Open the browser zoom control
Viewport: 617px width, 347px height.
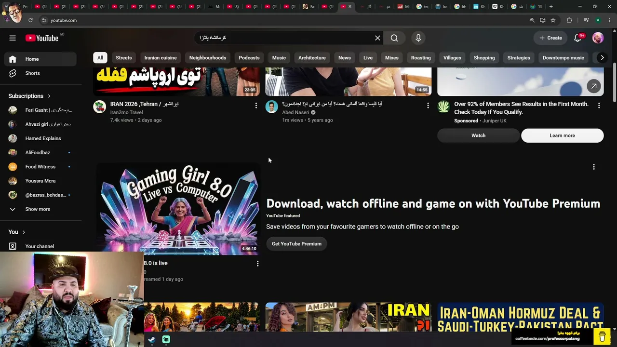point(532,20)
